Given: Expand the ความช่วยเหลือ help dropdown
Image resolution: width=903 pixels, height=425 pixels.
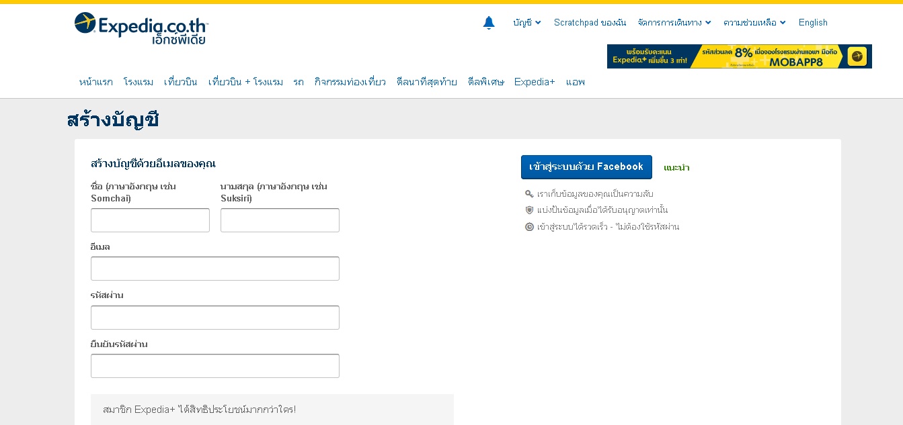Looking at the screenshot, I should tap(754, 23).
